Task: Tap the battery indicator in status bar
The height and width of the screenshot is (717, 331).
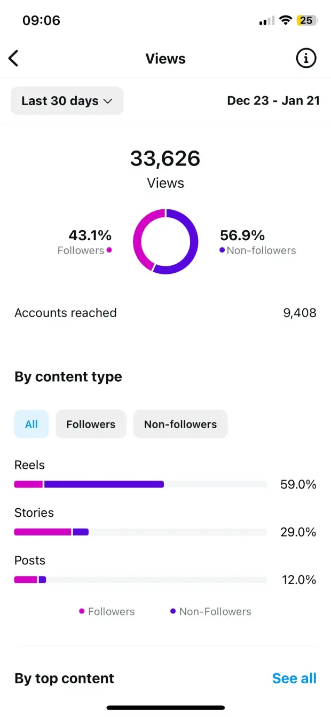Action: tap(306, 21)
